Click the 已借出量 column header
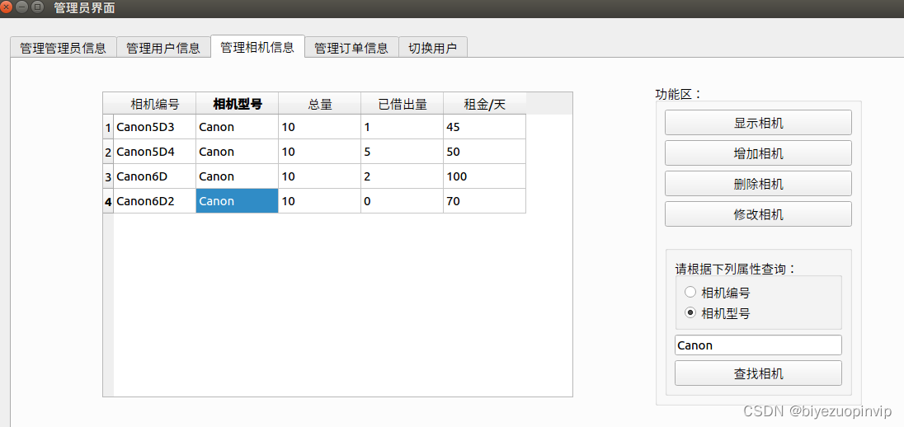The height and width of the screenshot is (427, 904). coord(402,104)
